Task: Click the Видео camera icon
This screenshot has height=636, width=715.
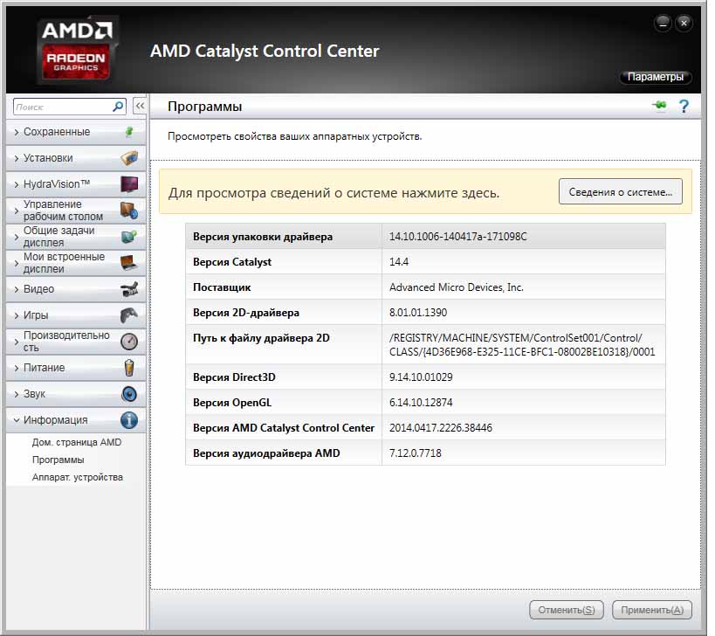Action: point(129,289)
